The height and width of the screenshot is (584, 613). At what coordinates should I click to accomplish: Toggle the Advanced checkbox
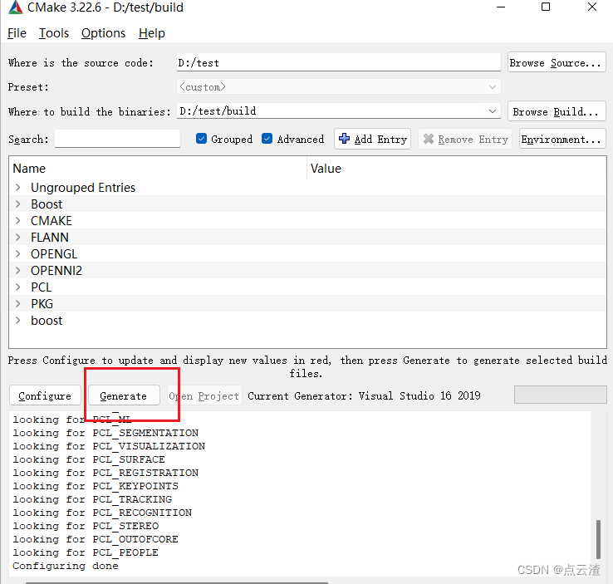click(x=267, y=139)
